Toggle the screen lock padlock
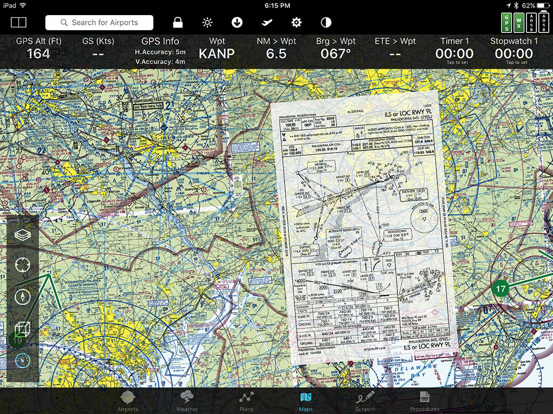Viewport: 553px width, 414px height. [177, 22]
